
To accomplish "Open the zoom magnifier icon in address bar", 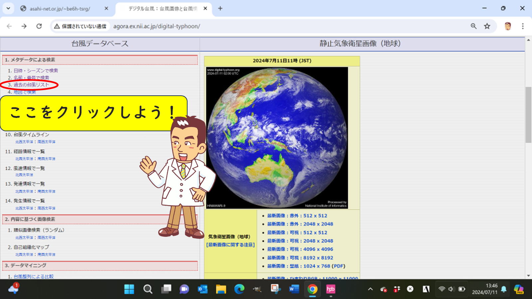I will click(473, 26).
